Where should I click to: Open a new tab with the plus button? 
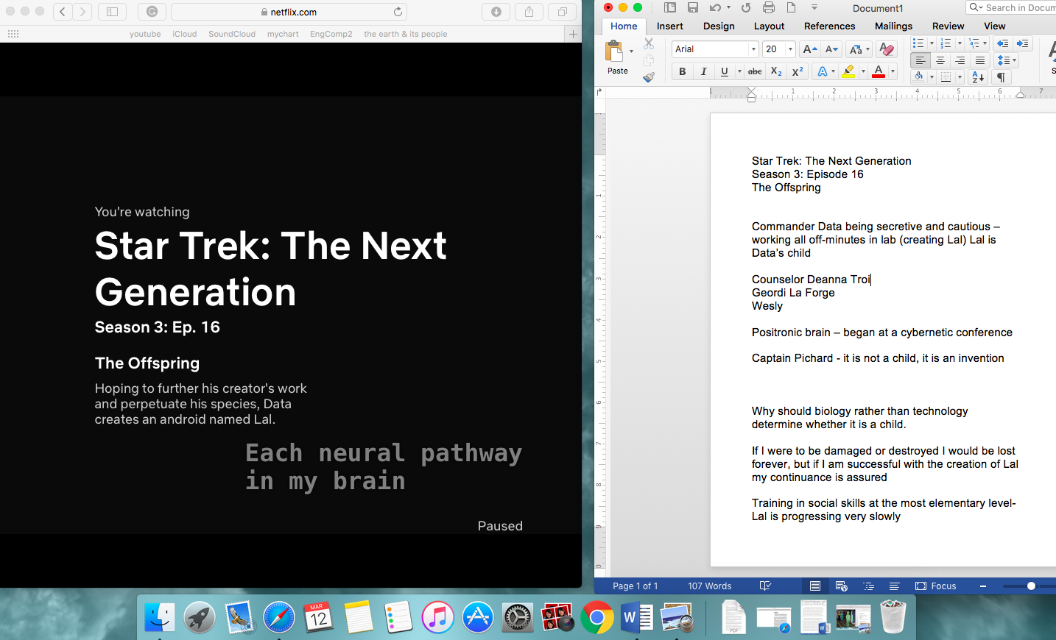click(x=573, y=34)
